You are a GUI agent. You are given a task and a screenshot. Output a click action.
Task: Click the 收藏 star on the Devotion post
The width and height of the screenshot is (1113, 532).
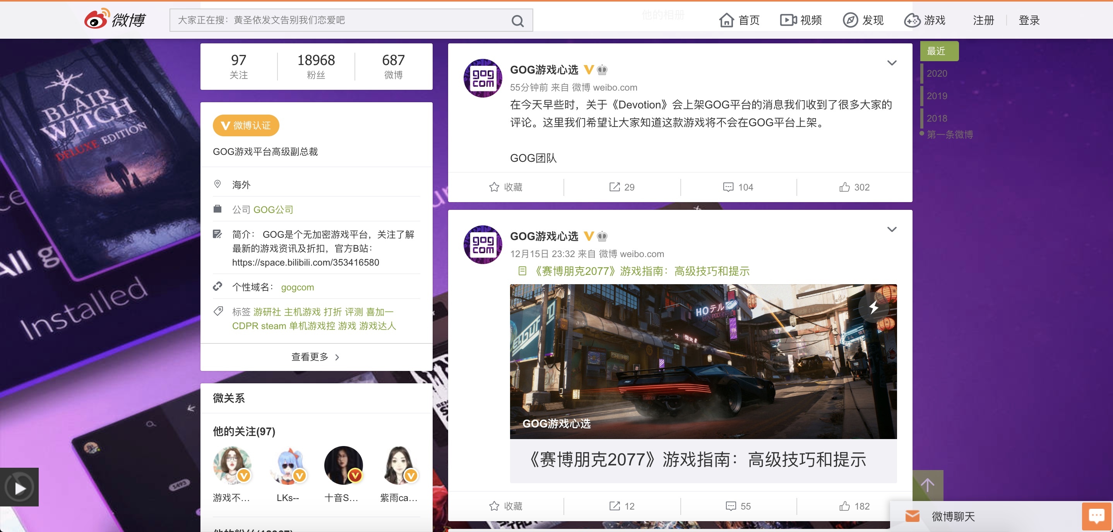(505, 187)
